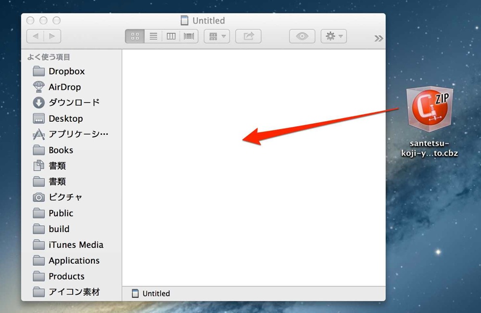481x313 pixels.
Task: Switch to list view mode
Action: pos(153,36)
